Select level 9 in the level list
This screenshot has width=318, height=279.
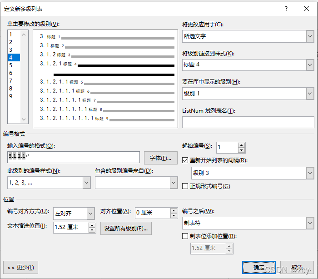click(14, 96)
